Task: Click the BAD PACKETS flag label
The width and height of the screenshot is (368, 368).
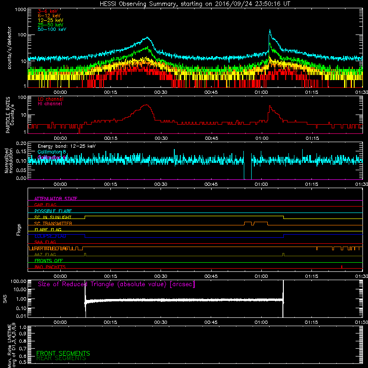Action: (x=50, y=267)
